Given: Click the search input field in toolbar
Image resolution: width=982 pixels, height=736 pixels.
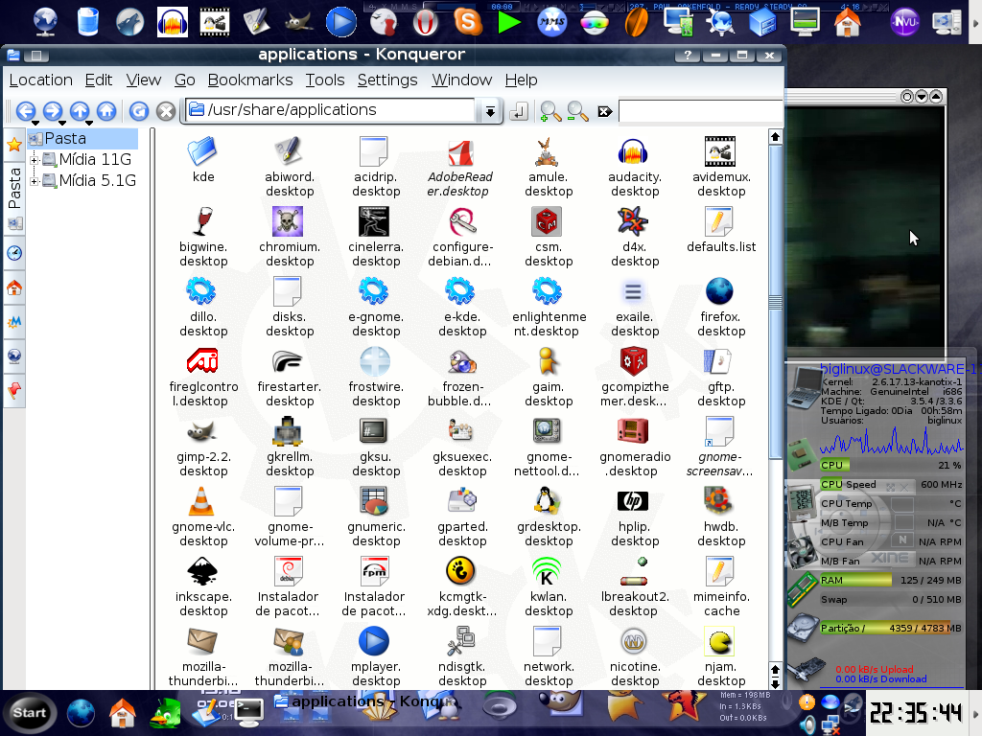Looking at the screenshot, I should point(700,112).
